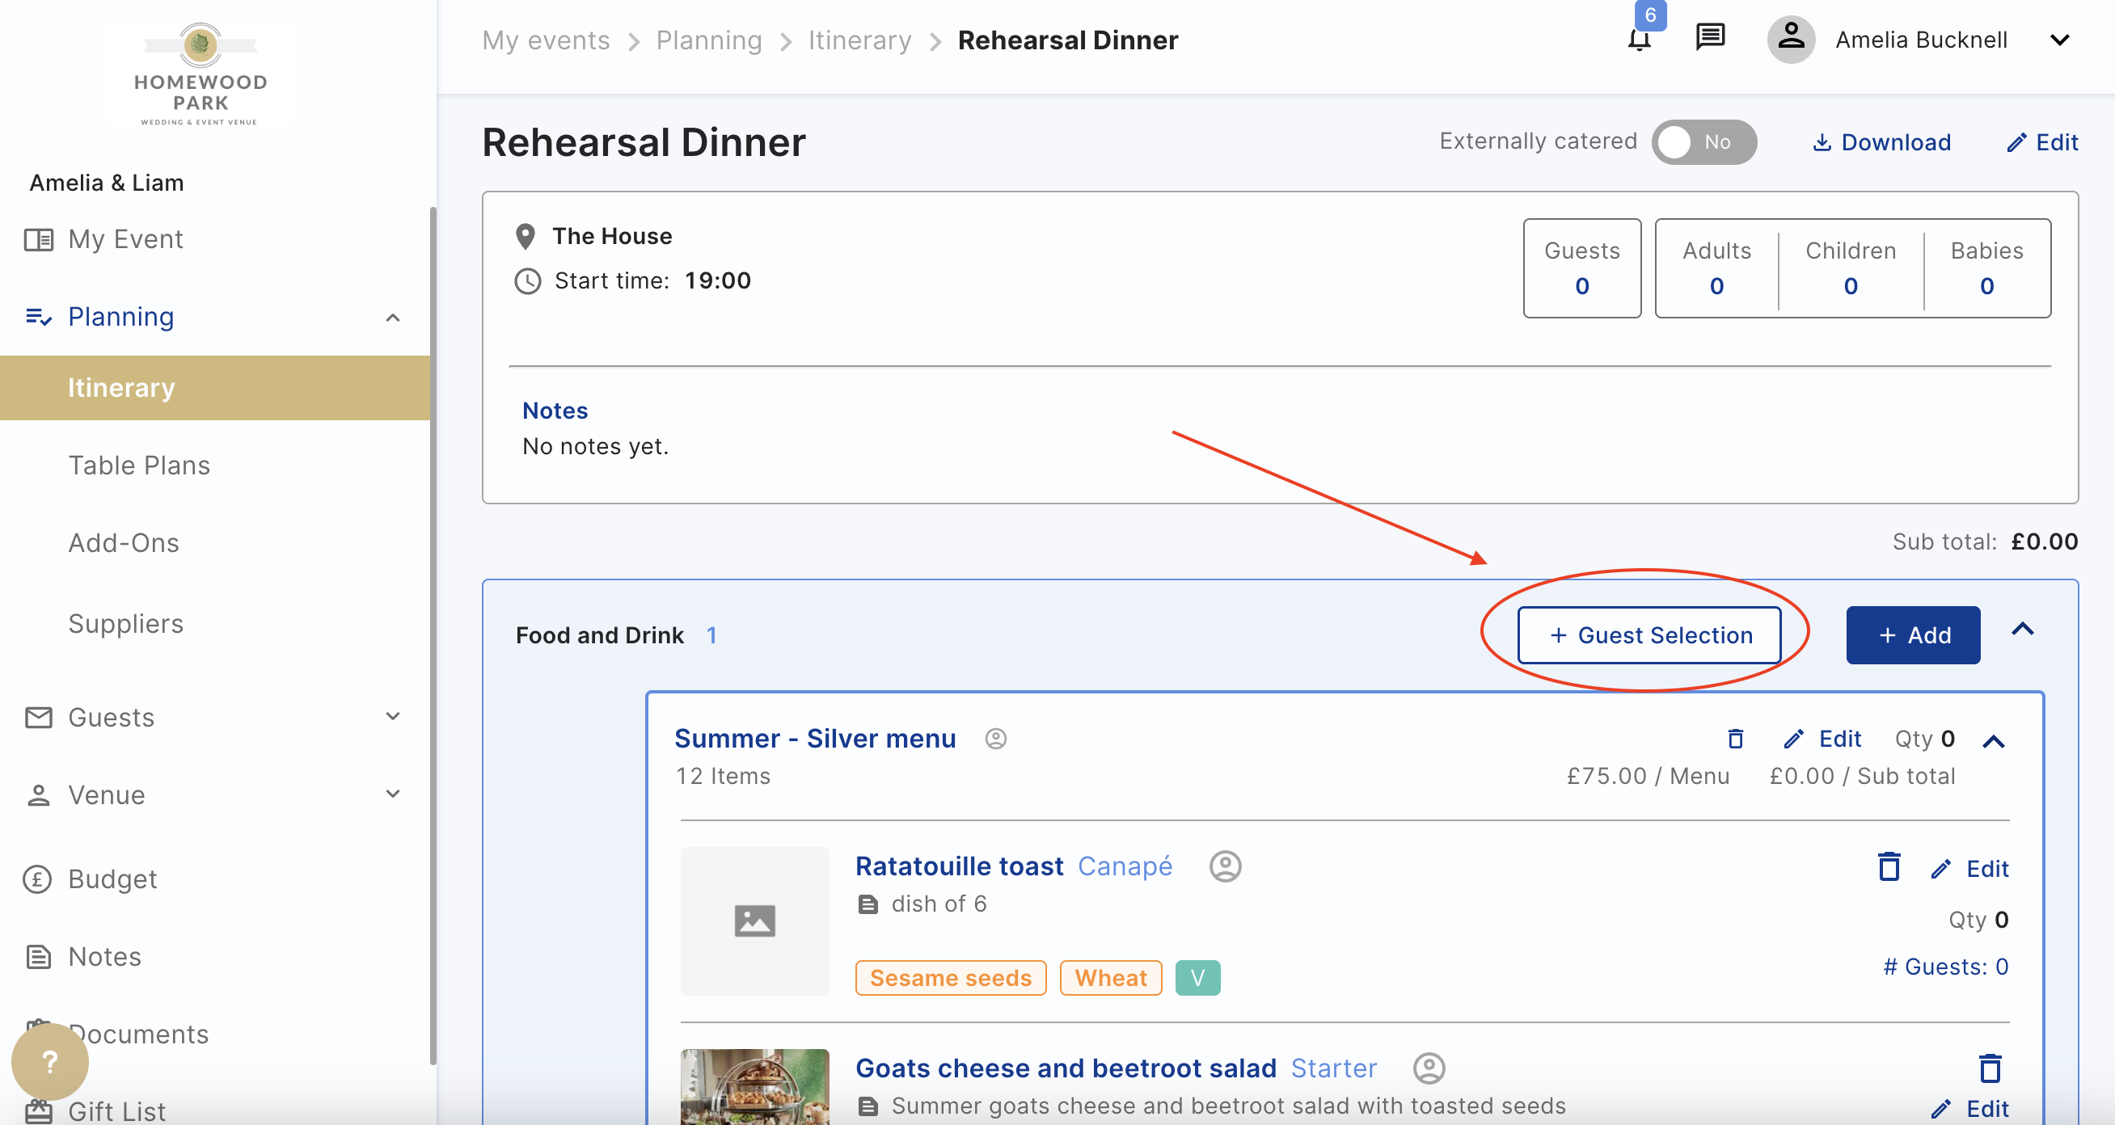Click the Sesame seeds allergen tag
2115x1125 pixels.
[x=951, y=977]
